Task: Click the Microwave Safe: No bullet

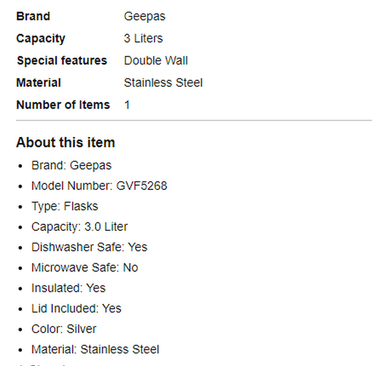Action: click(x=84, y=268)
